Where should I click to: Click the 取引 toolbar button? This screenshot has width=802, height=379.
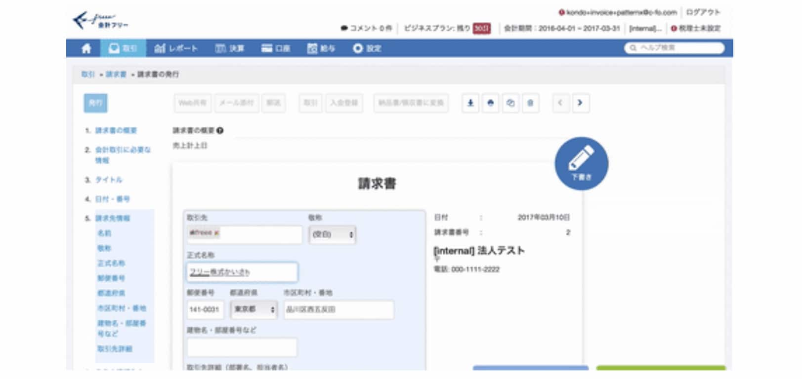coord(310,103)
